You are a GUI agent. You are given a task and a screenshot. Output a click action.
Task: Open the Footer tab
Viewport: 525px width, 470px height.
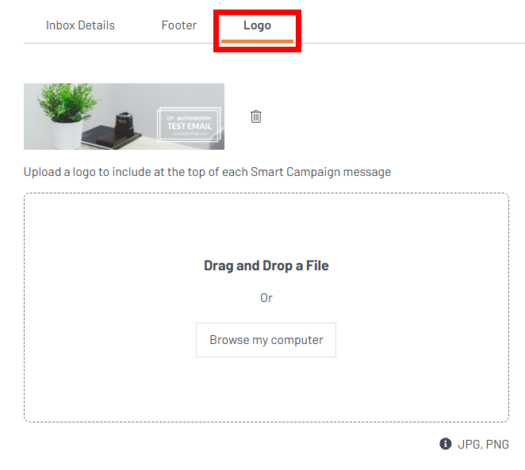pyautogui.click(x=179, y=25)
